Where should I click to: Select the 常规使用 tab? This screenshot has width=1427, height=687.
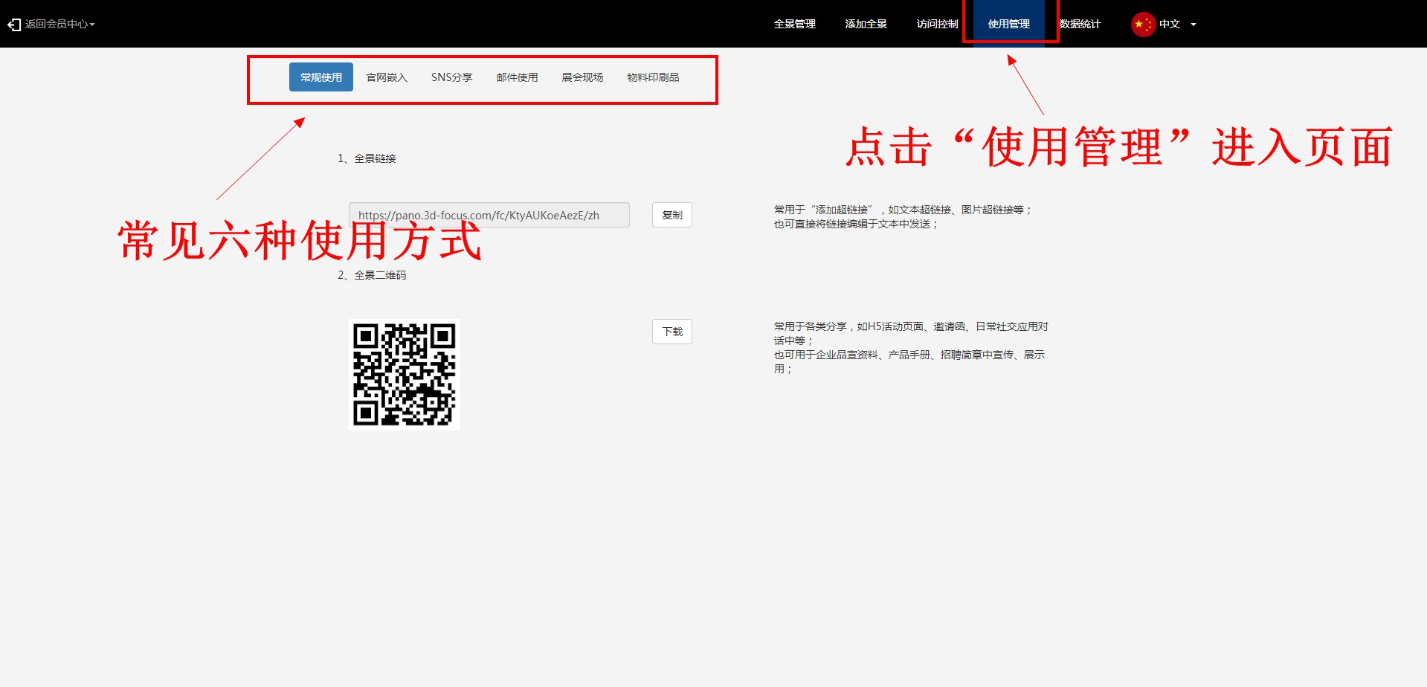[x=321, y=77]
